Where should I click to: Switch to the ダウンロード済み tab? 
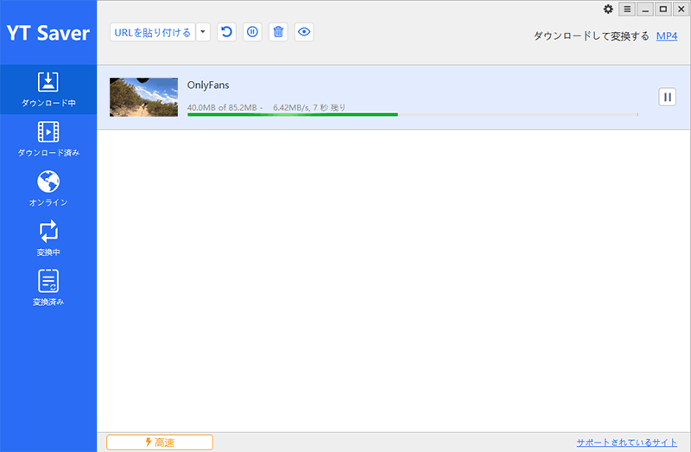[x=48, y=139]
